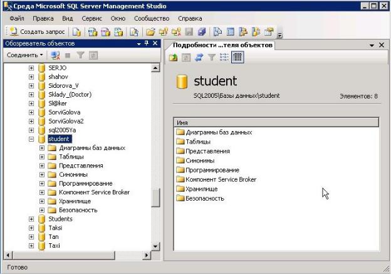Expand the Программирование tree folder

tap(42, 184)
